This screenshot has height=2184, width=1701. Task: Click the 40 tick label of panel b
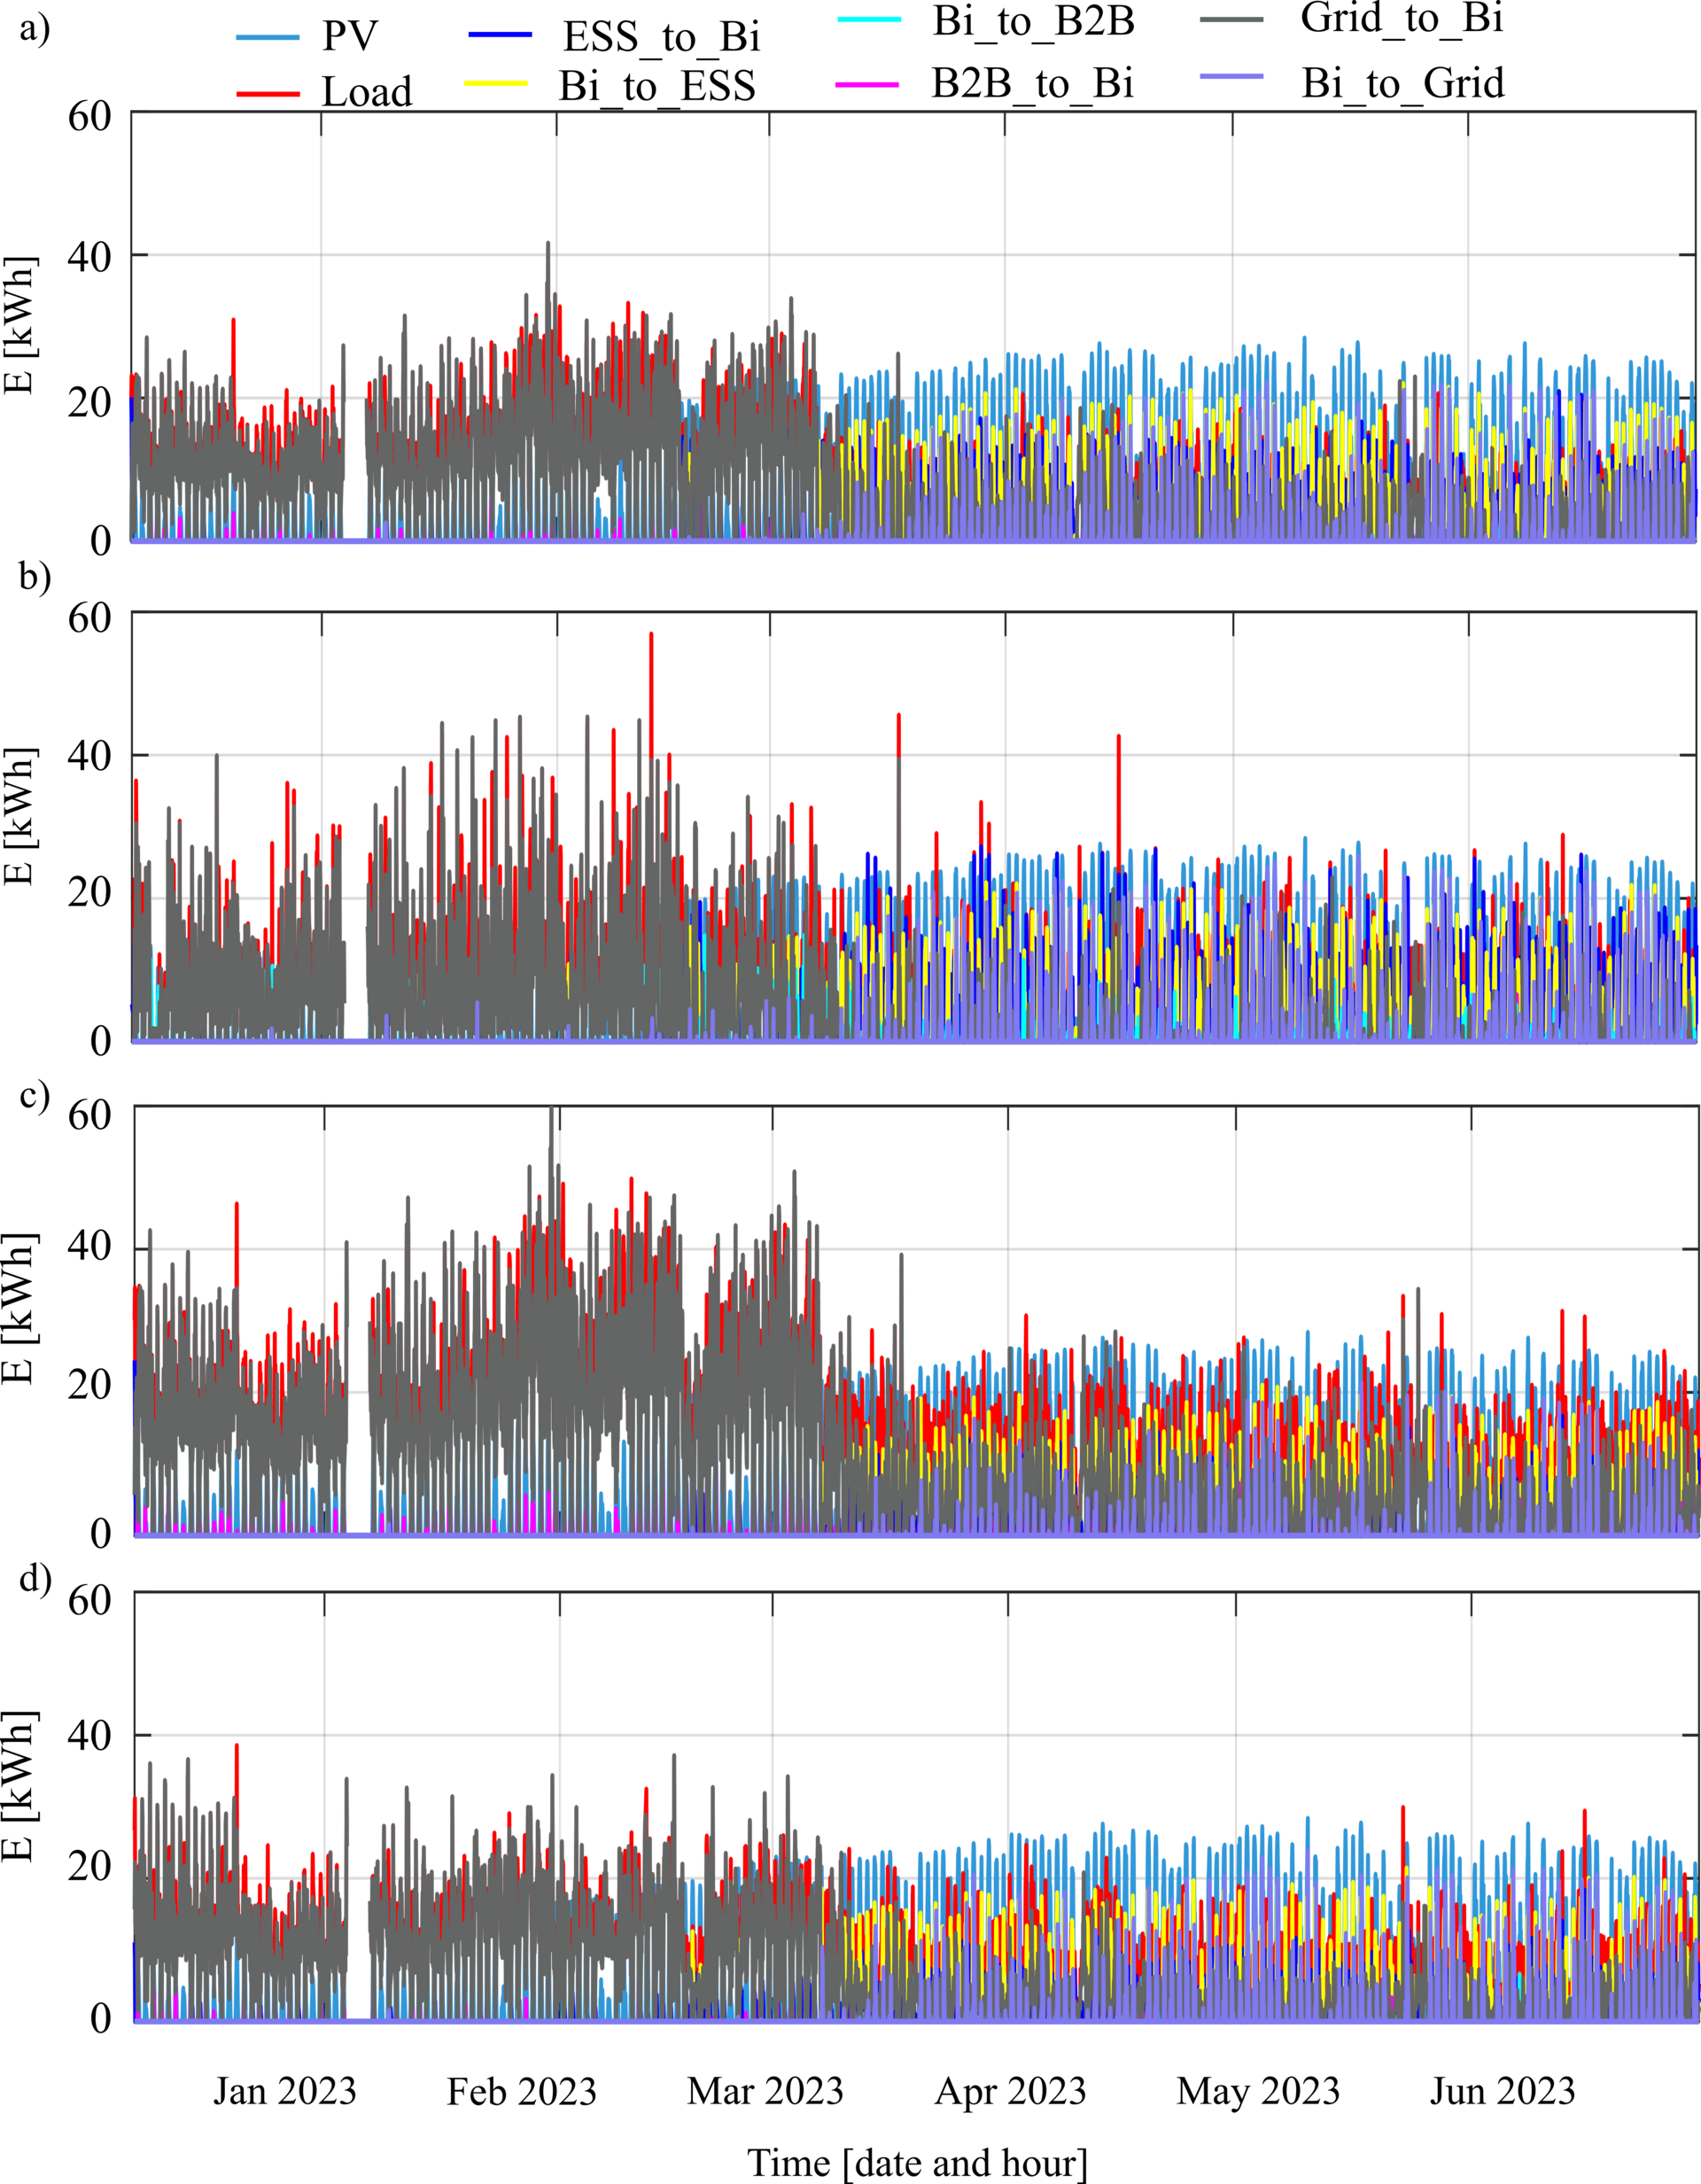pos(89,757)
